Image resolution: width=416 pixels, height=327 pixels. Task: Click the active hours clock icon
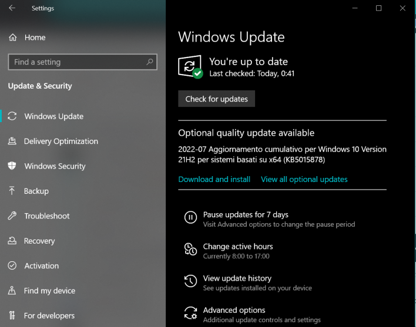(190, 249)
